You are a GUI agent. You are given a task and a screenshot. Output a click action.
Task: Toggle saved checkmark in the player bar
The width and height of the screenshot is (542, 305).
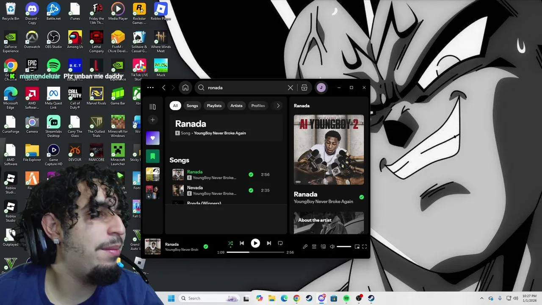206,247
